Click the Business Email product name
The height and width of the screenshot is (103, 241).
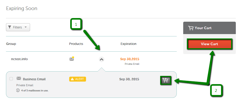click(x=34, y=79)
